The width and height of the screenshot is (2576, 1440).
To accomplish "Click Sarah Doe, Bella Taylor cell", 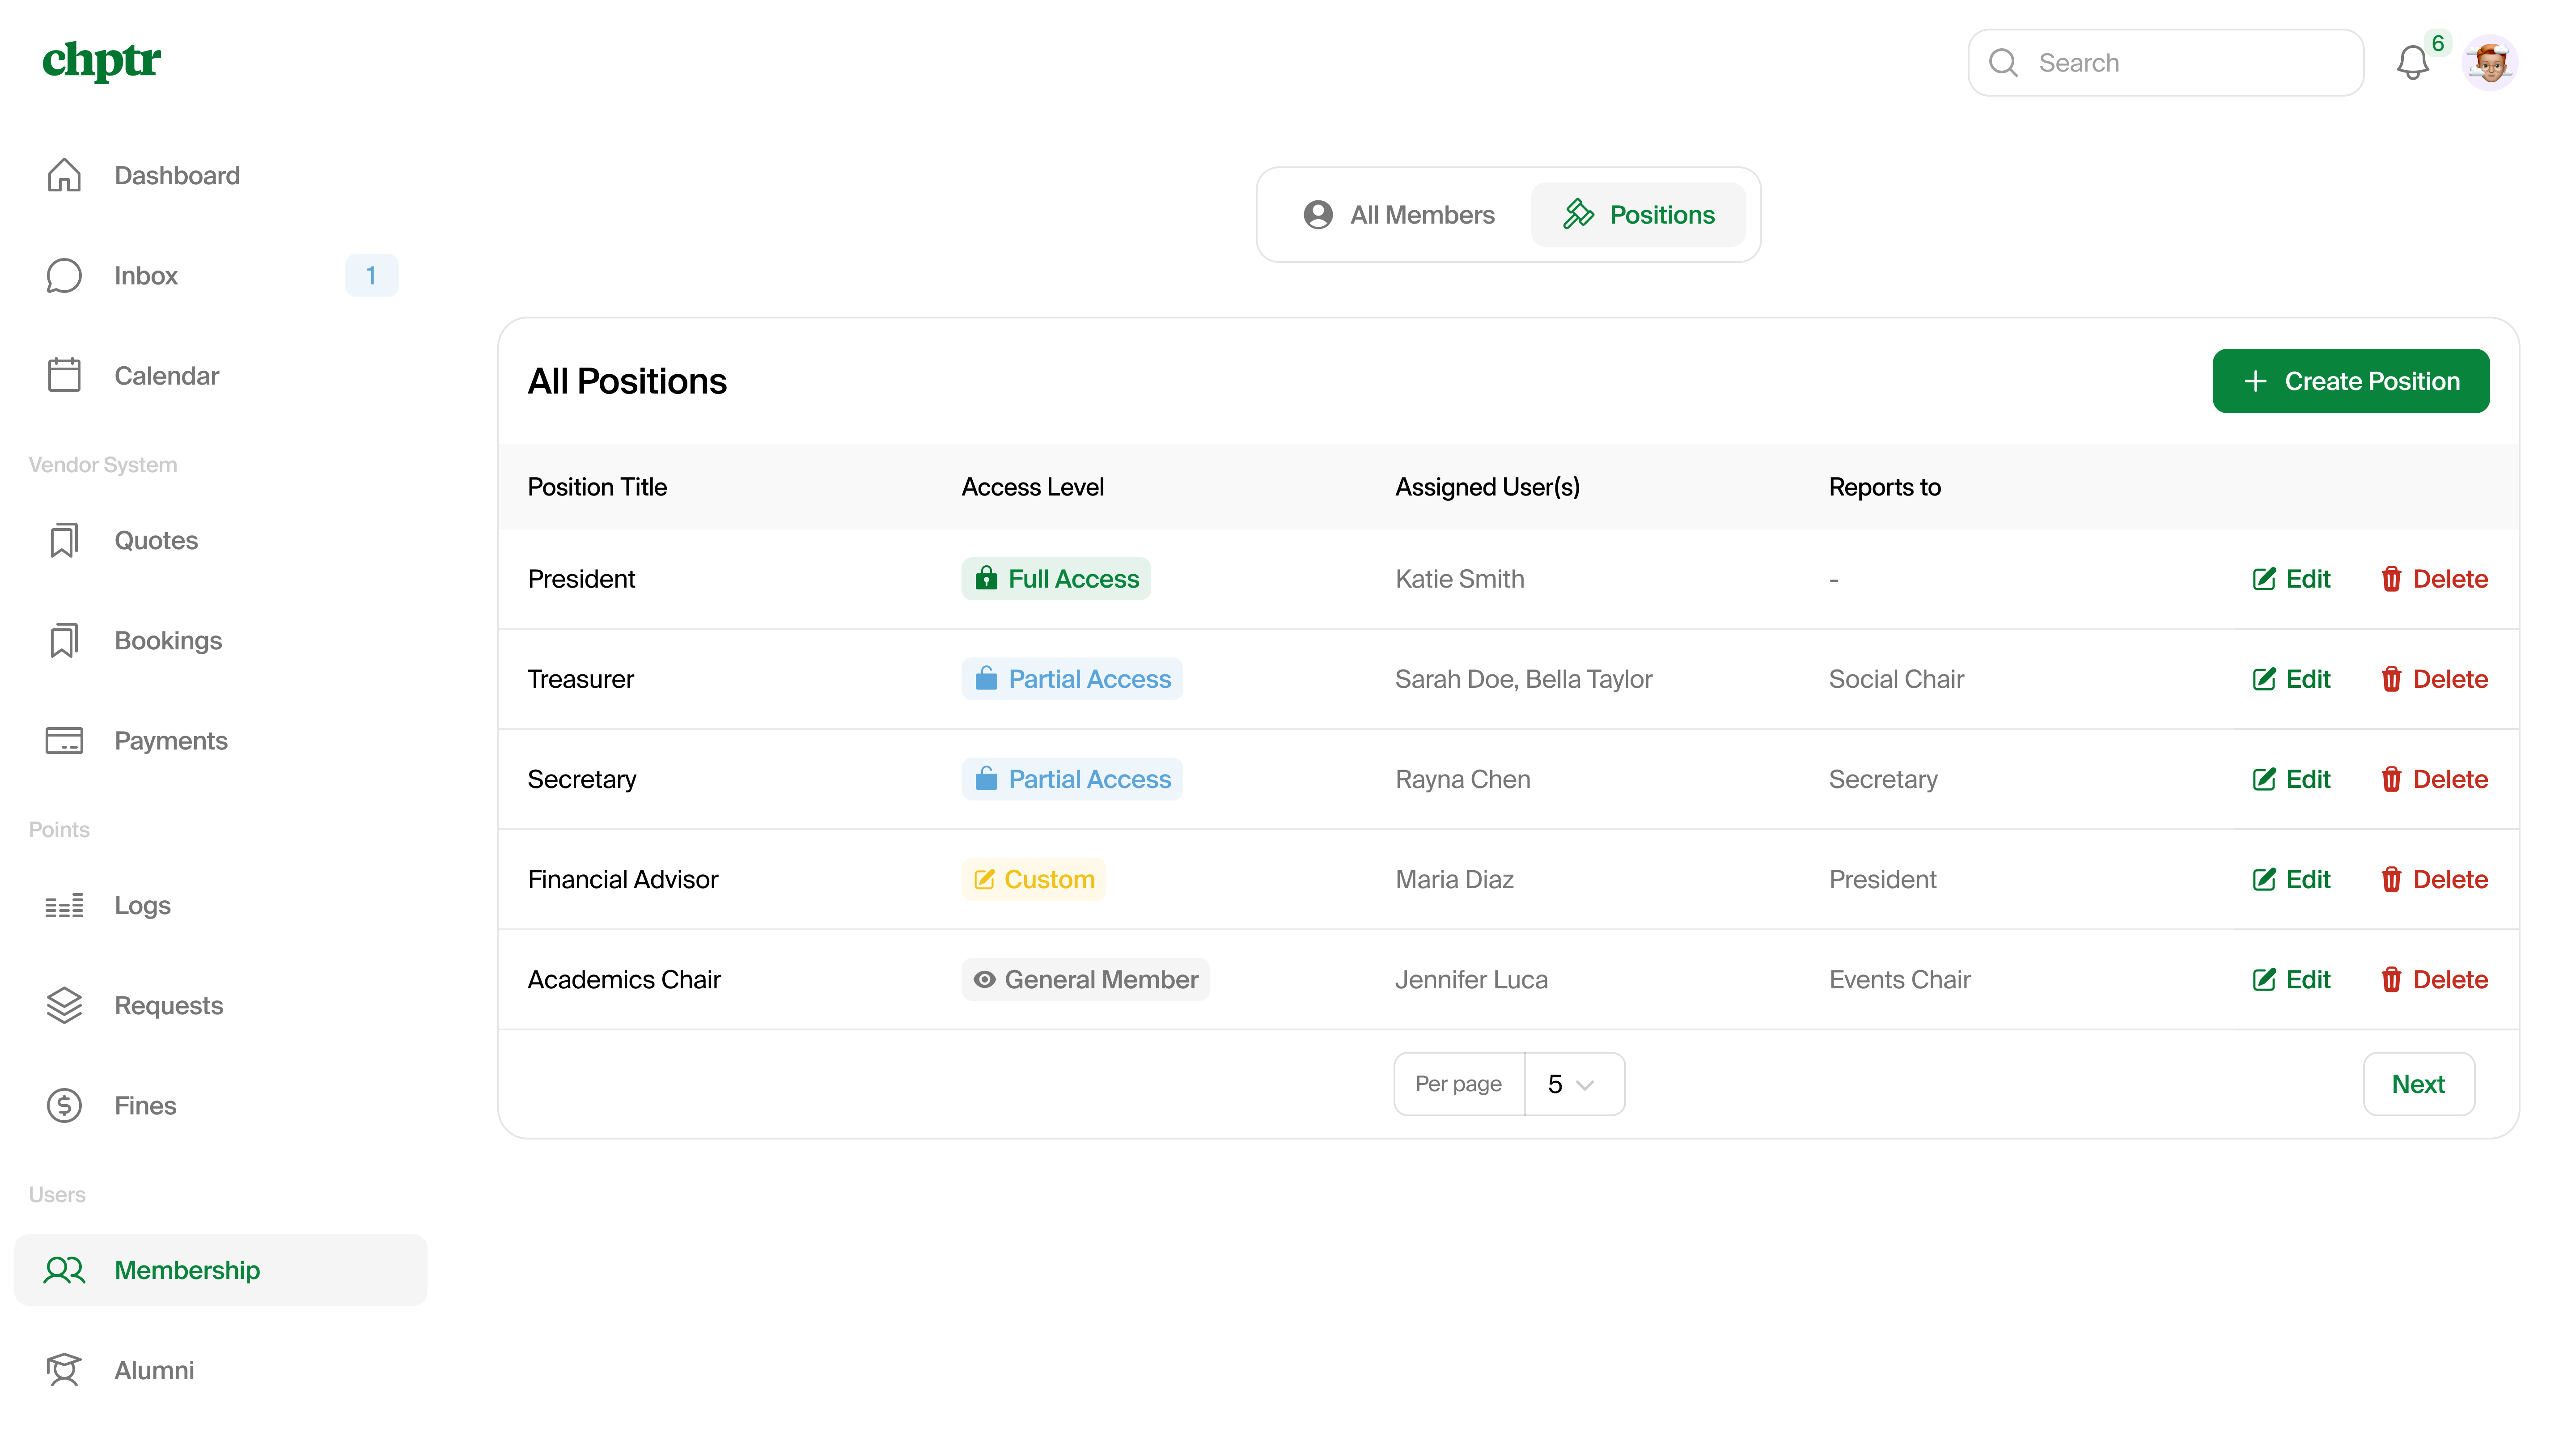I will point(1524,679).
